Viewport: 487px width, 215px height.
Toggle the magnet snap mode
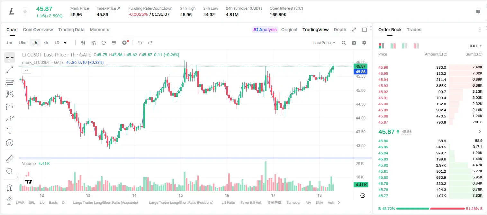(10, 187)
